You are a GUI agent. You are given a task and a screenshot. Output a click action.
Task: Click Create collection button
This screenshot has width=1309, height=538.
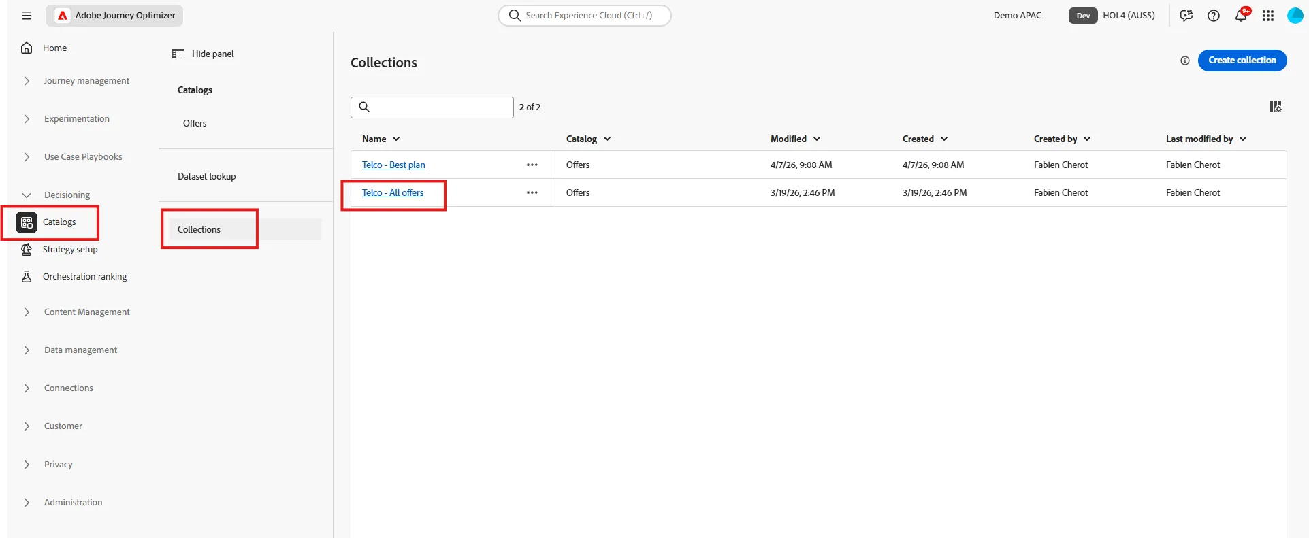point(1242,61)
